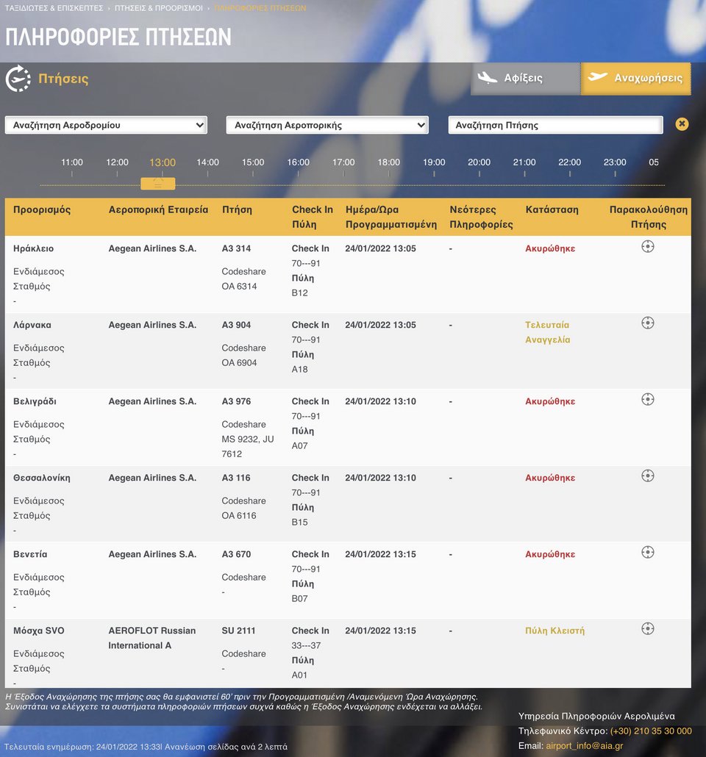Select 23:00 on the timeline
This screenshot has height=757, width=706.
tap(615, 162)
